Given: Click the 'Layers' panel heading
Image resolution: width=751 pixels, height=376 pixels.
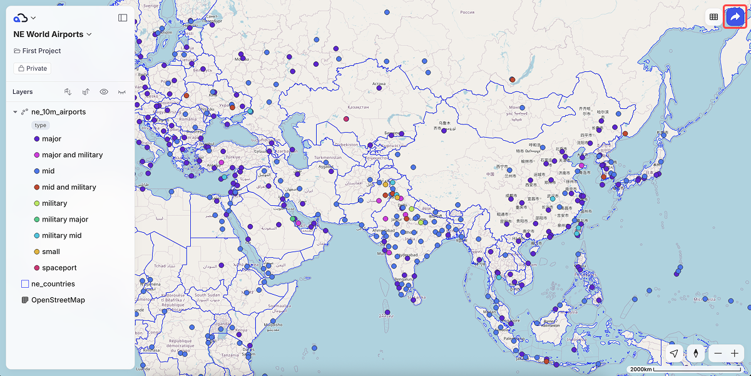Looking at the screenshot, I should tap(23, 92).
